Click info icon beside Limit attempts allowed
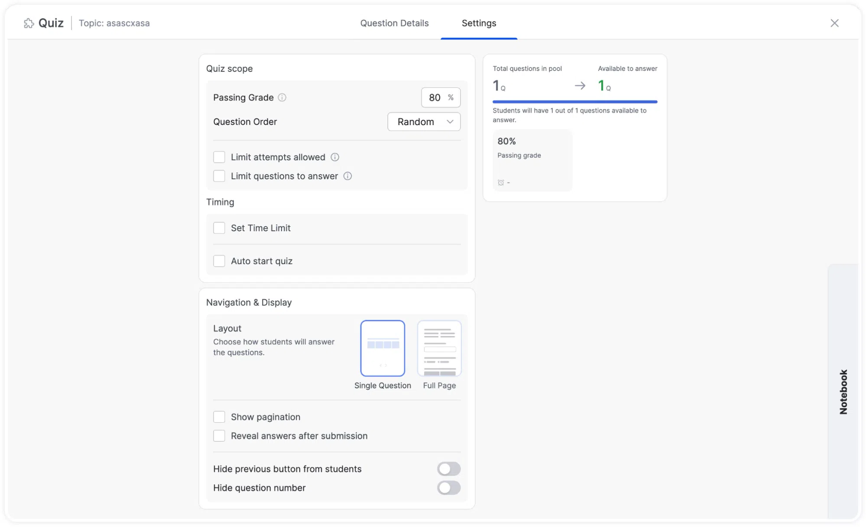 (335, 157)
